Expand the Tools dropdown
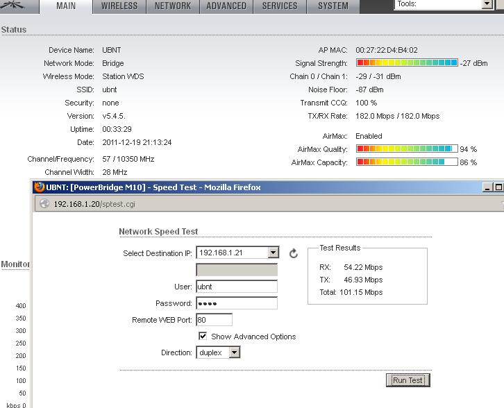This screenshot has width=504, height=408. tap(487, 4)
